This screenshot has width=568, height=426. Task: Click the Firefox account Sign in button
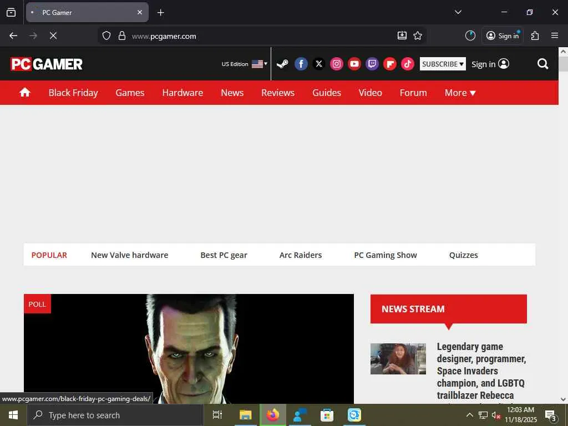503,35
